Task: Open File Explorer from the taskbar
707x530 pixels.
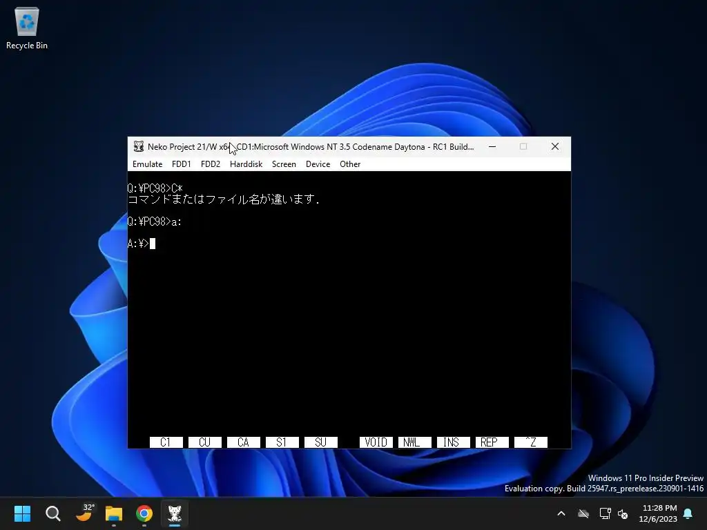Action: 114,513
